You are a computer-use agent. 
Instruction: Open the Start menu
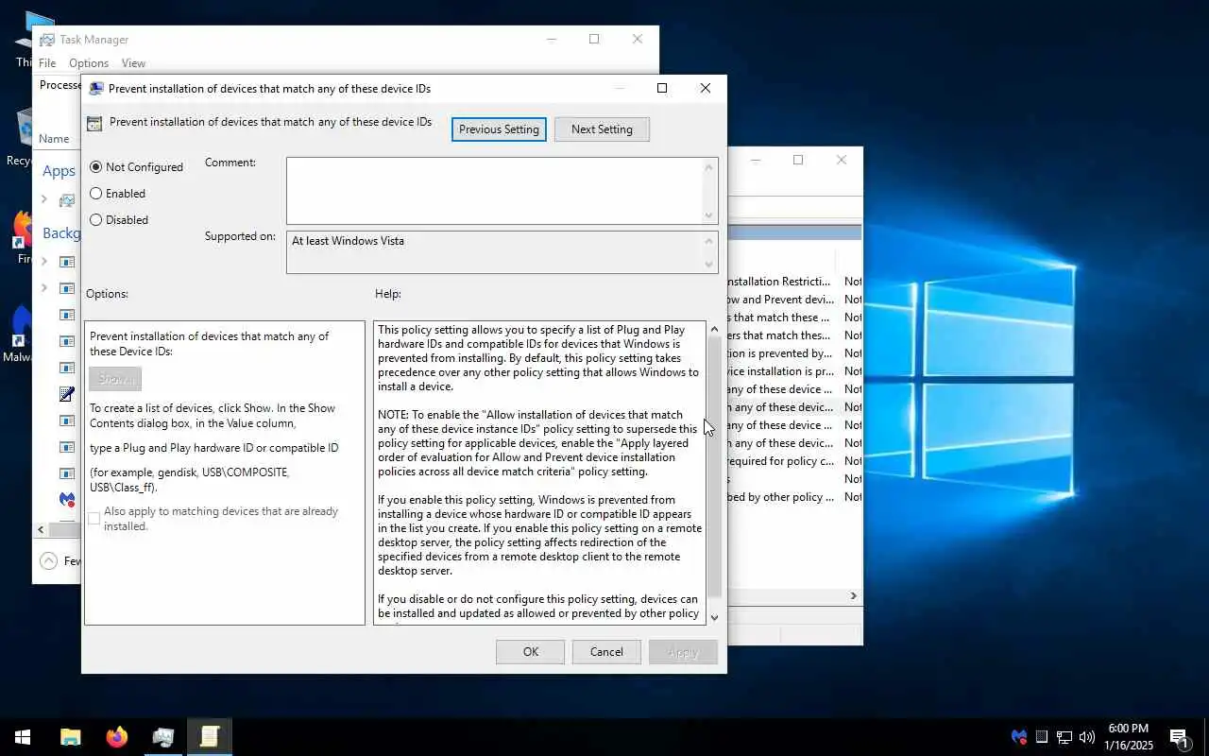point(23,737)
